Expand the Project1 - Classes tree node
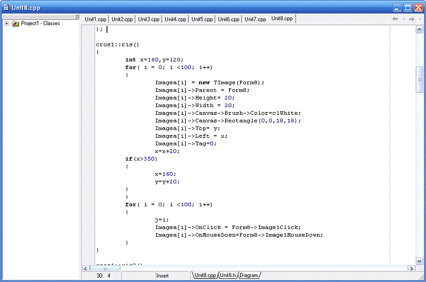The width and height of the screenshot is (426, 282). click(6, 23)
